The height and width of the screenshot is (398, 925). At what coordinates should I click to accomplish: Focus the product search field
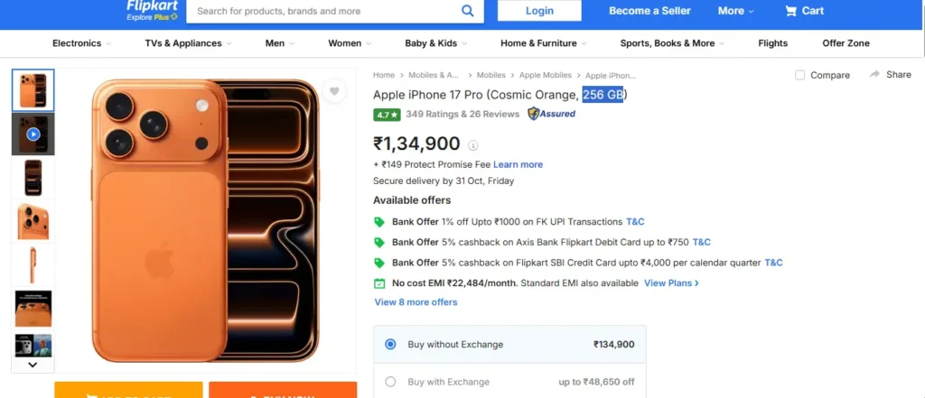321,11
